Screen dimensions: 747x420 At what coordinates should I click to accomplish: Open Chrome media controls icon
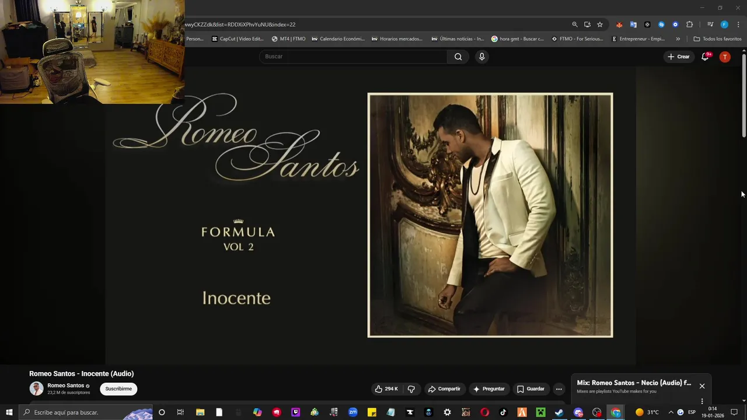(x=710, y=24)
